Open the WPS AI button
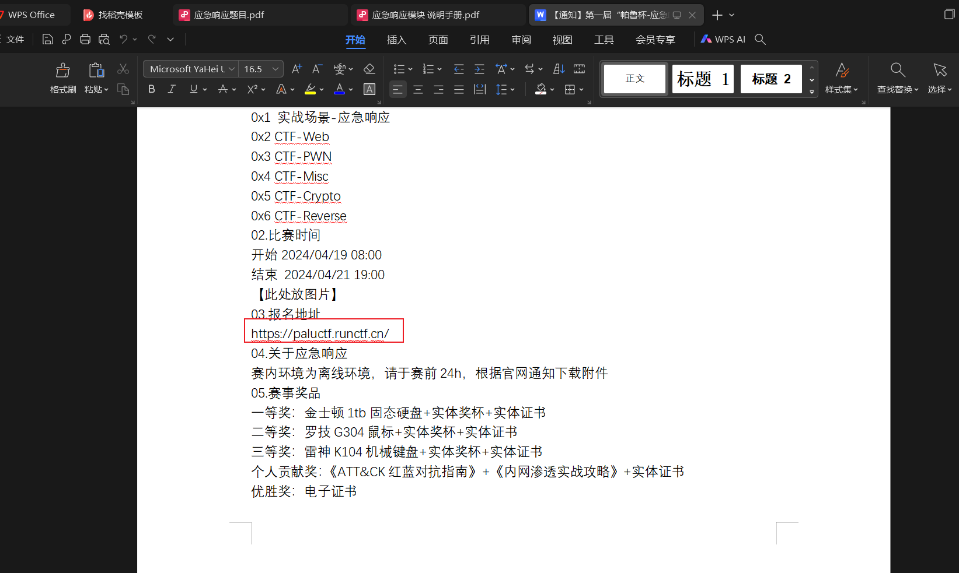Viewport: 959px width, 573px height. tap(723, 39)
